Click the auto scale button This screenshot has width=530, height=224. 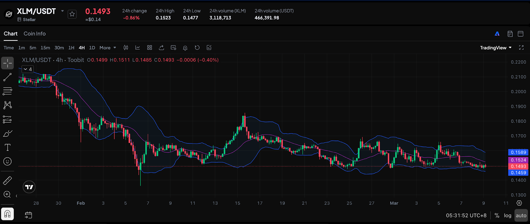pyautogui.click(x=521, y=215)
